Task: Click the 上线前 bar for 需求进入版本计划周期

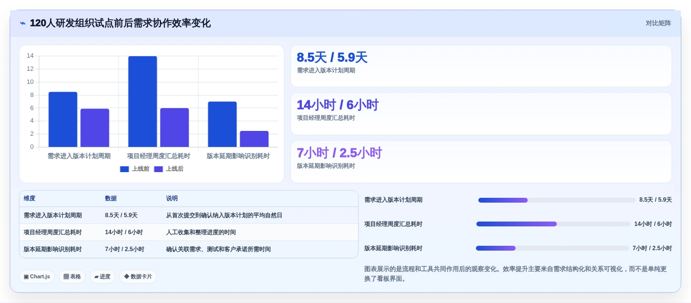Action: 63,119
